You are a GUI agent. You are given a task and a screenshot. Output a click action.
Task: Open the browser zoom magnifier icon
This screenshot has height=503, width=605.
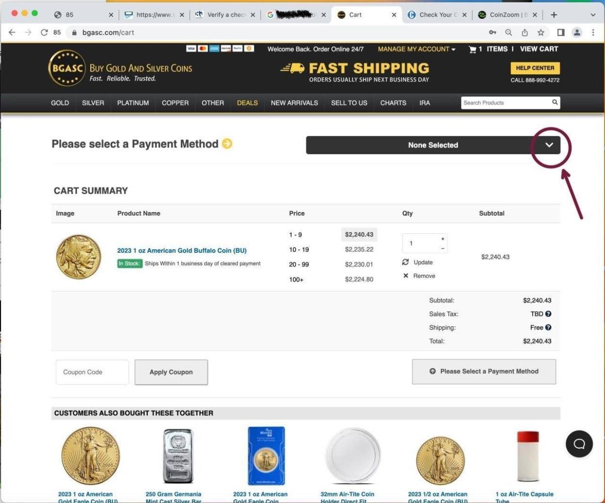508,32
